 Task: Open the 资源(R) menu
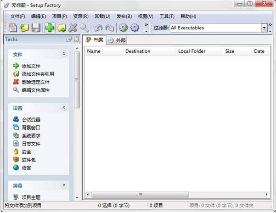81,17
